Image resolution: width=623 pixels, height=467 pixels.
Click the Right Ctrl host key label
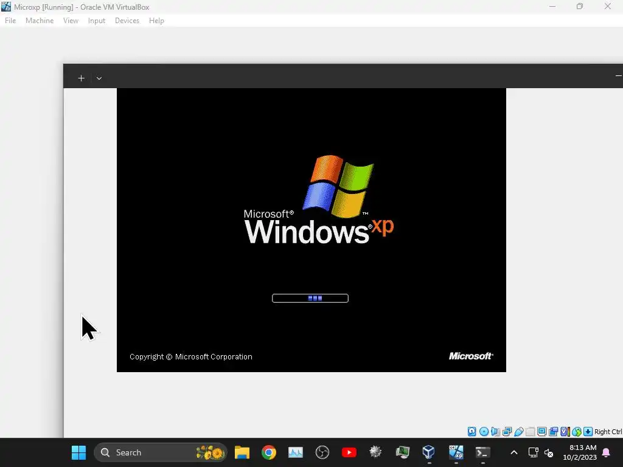608,432
